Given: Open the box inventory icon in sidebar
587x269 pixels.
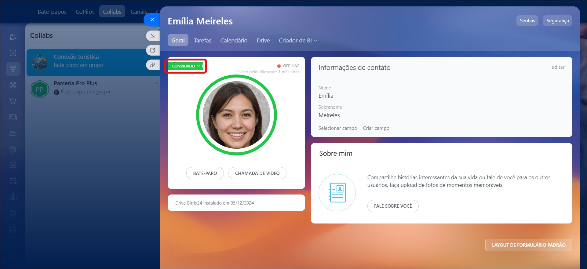Looking at the screenshot, I should click(13, 149).
